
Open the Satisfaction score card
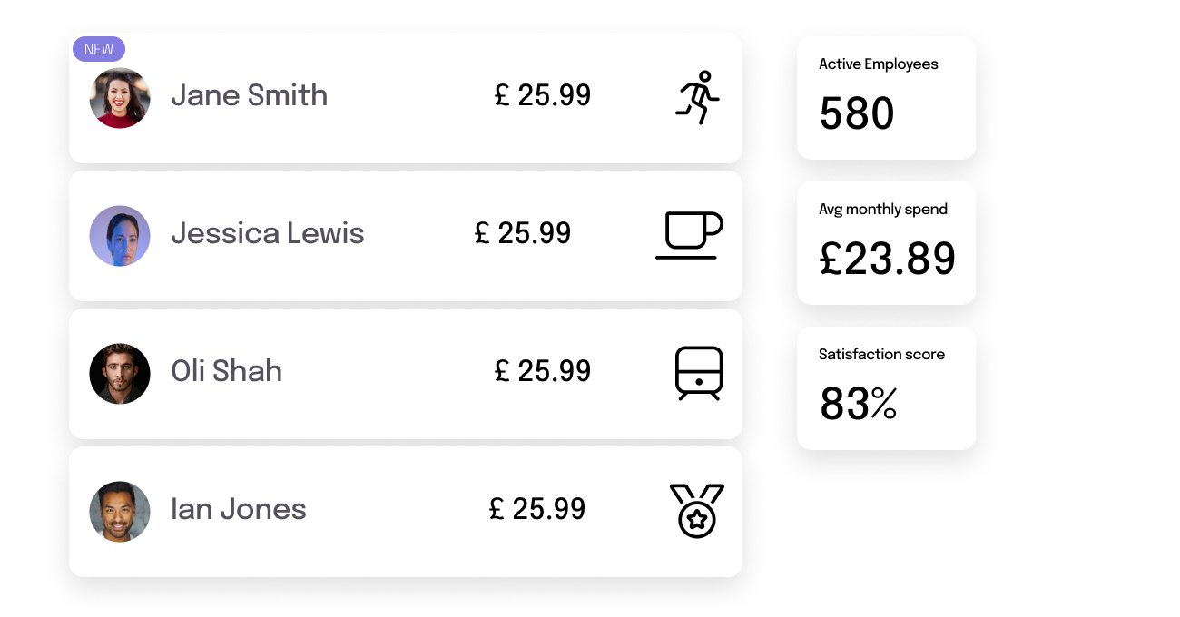tap(886, 388)
